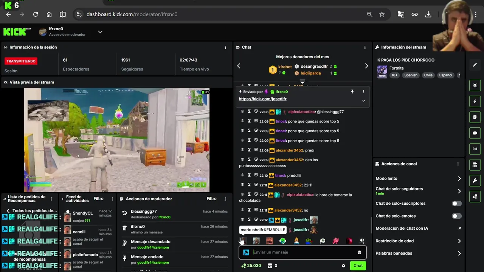Open Lista de pedidos de Recompensas three-dot menu
Screen dimensions: 484x272
coord(51,199)
